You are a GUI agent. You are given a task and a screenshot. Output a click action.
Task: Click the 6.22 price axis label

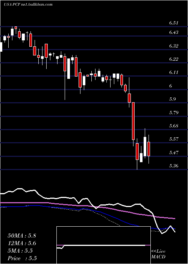click(174, 59)
